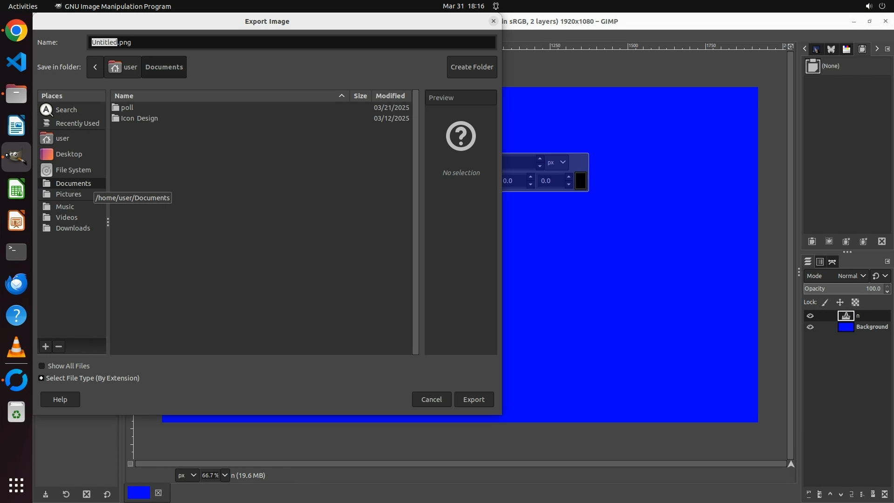Open the zoom 66.7% dropdown
The width and height of the screenshot is (894, 503).
tap(225, 476)
